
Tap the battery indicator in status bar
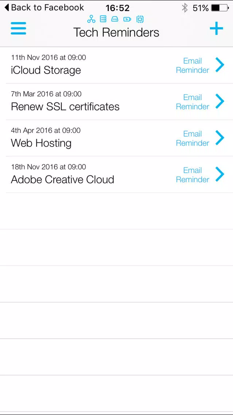[x=220, y=8]
